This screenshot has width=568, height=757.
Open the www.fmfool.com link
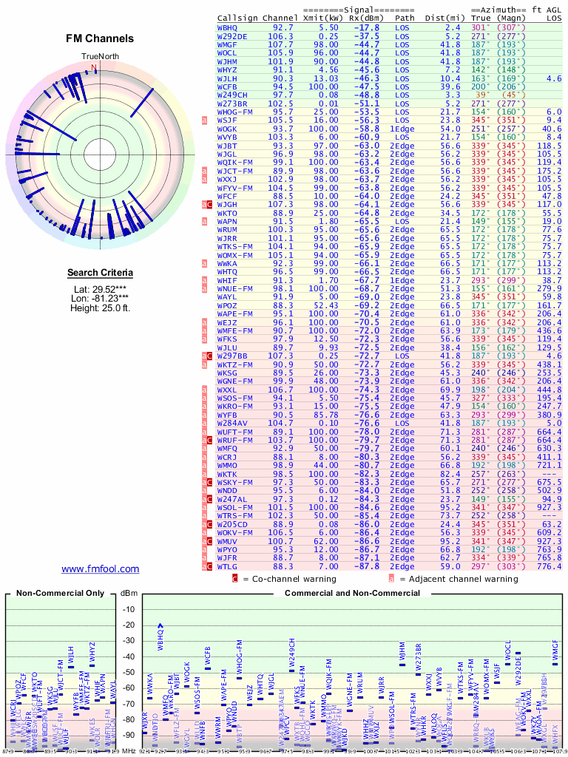[x=100, y=568]
